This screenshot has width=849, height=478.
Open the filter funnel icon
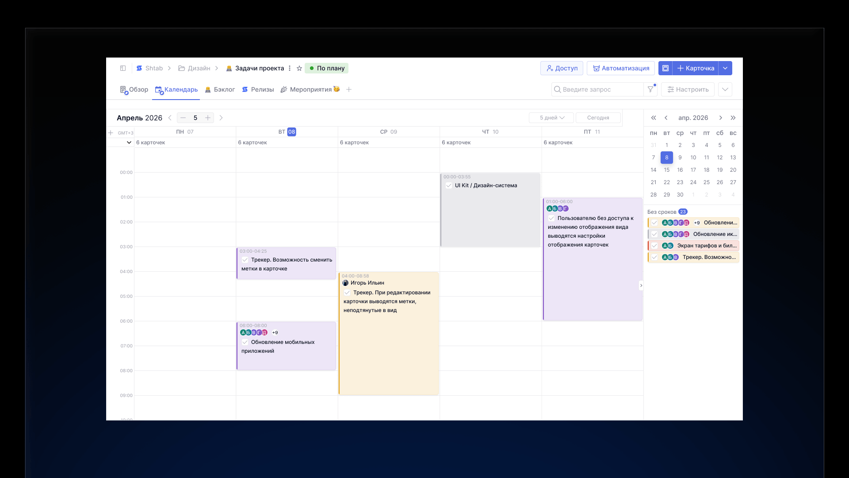point(650,89)
